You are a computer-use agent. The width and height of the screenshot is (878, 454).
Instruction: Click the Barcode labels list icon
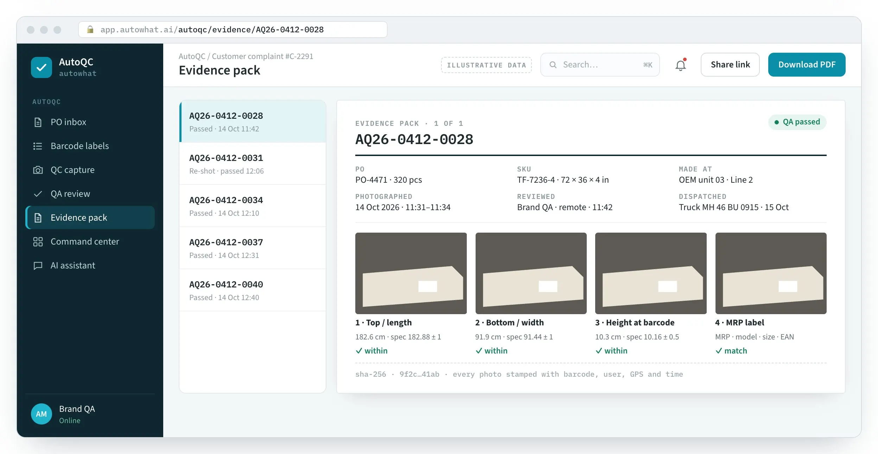[38, 146]
